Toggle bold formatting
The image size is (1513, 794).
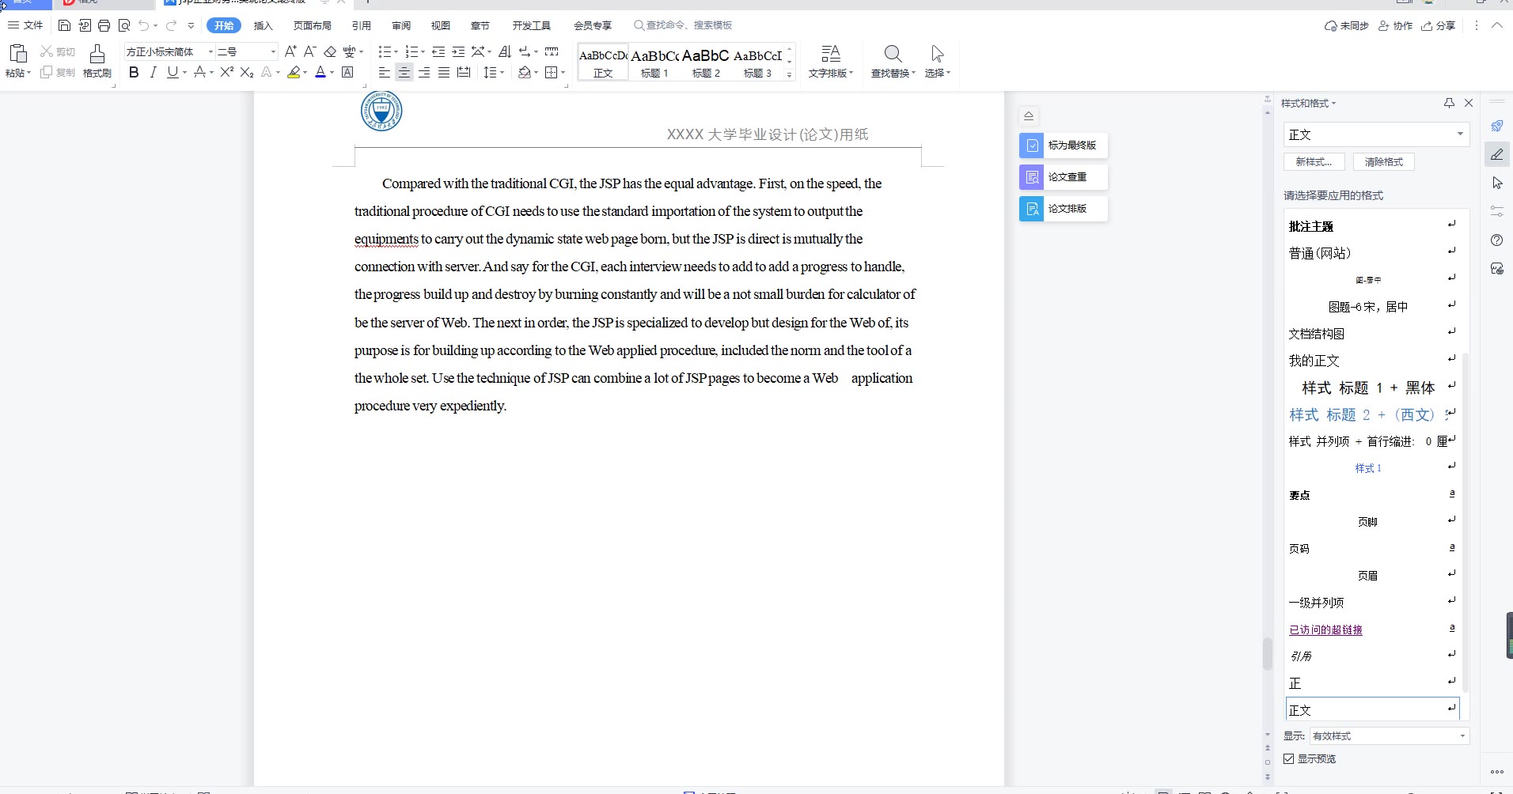(x=134, y=72)
